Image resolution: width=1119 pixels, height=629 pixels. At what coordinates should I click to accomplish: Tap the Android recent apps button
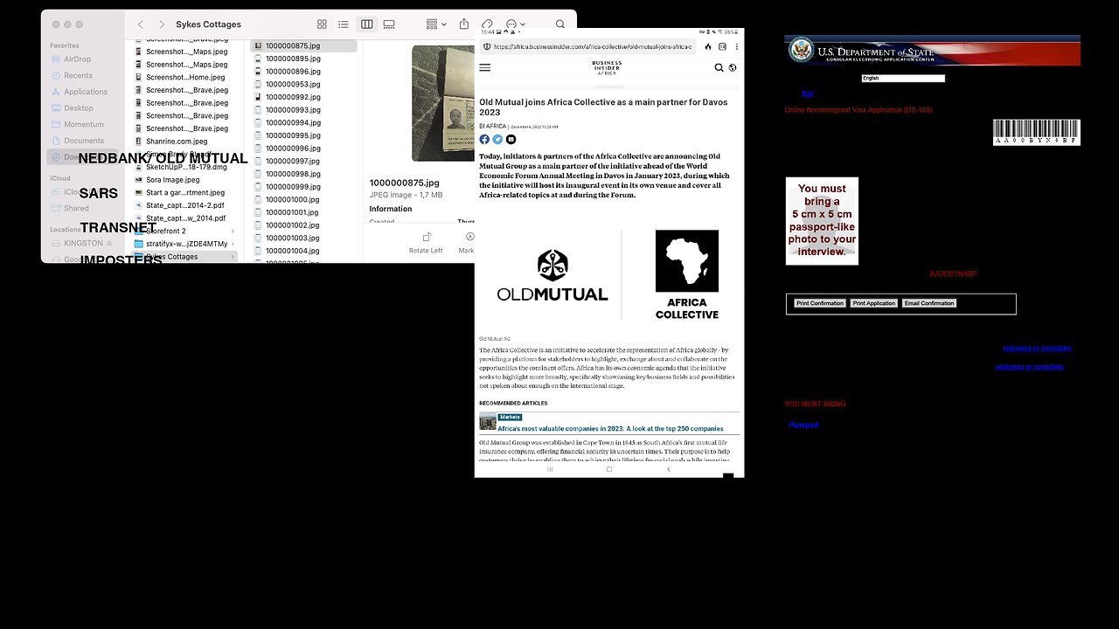pyautogui.click(x=550, y=469)
